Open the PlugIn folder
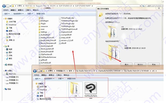This screenshot has height=103, width=166. click(x=42, y=24)
